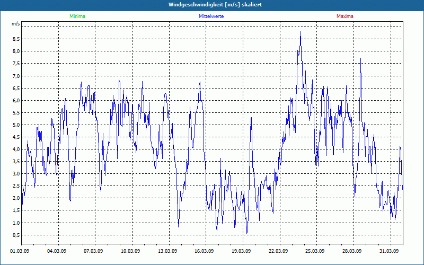
Task: Click the 16.03.09 date label
Action: tap(204, 251)
